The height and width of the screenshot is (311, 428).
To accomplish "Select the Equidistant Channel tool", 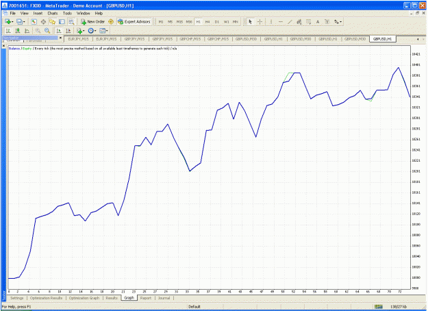I will [x=299, y=21].
